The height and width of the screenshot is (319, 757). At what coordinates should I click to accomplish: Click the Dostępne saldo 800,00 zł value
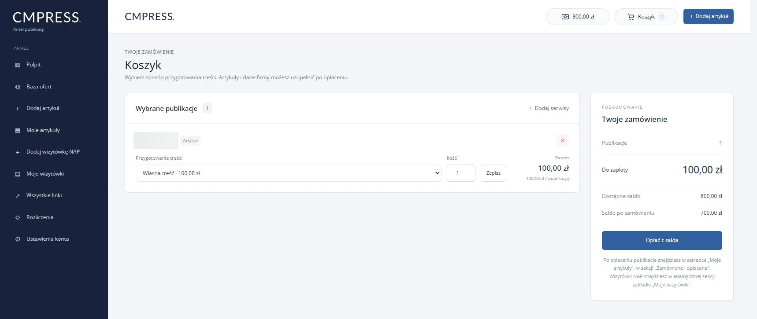point(711,196)
